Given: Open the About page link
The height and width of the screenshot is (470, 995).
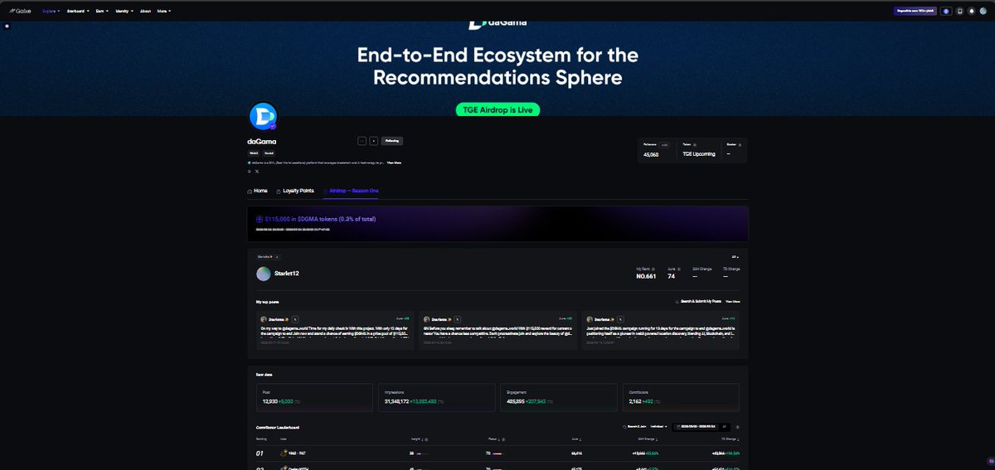Looking at the screenshot, I should click(146, 12).
